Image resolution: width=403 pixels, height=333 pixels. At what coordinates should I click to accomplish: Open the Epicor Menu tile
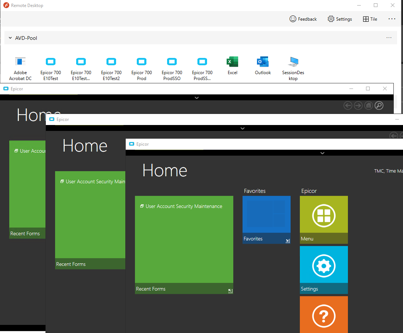pyautogui.click(x=324, y=220)
